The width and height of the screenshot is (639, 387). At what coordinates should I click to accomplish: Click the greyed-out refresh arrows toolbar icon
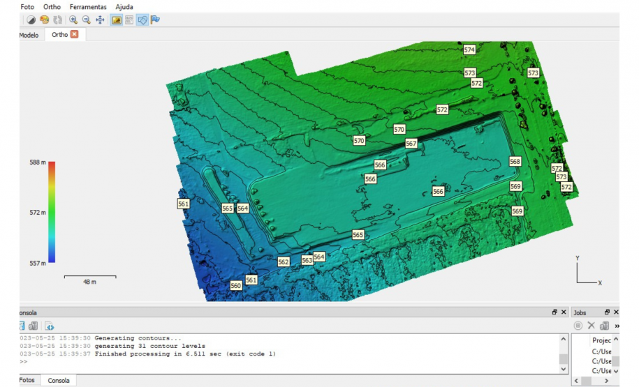point(57,20)
